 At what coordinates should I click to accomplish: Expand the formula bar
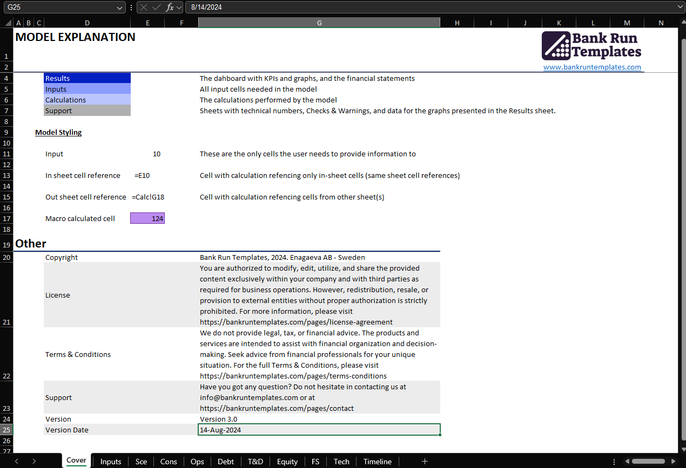[x=680, y=7]
